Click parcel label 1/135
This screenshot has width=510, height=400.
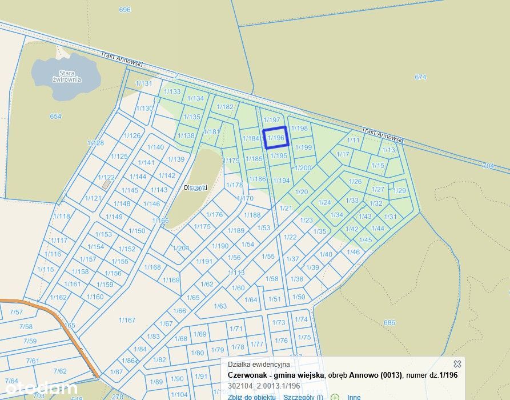[192, 117]
